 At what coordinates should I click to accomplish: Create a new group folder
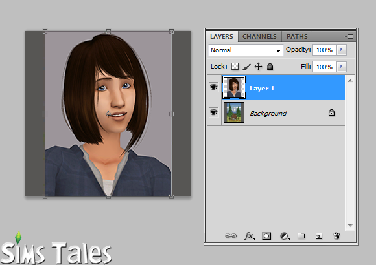point(301,236)
